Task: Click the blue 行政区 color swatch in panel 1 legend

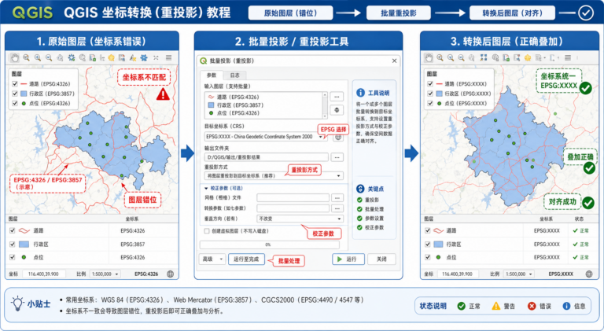Action: point(24,94)
